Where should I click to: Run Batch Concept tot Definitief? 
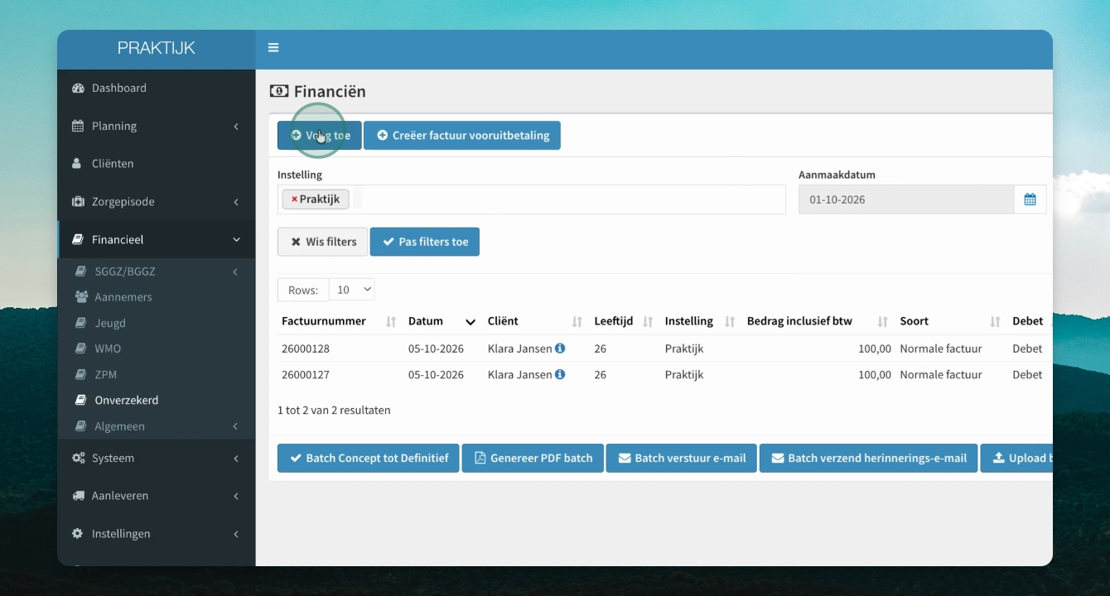[x=369, y=459]
